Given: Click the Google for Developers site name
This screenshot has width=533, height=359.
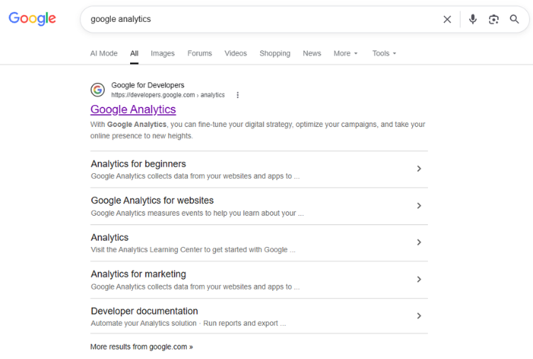Looking at the screenshot, I should (x=148, y=85).
